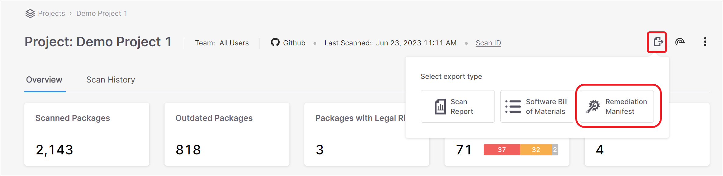Select the Scan Report chart icon
The image size is (723, 176).
click(x=440, y=107)
